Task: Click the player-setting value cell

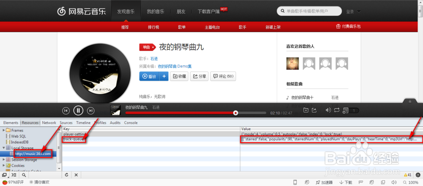Action: point(332,134)
